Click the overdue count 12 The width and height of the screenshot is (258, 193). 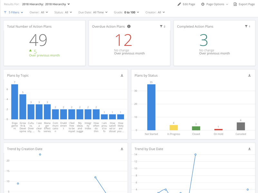click(x=123, y=40)
